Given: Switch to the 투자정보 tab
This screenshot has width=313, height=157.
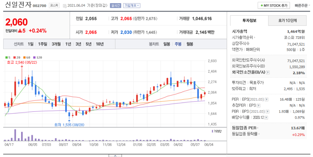Looking at the screenshot, I should (249, 21).
